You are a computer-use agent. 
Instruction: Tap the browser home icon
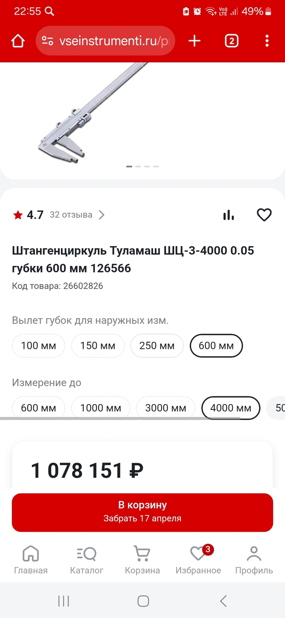click(18, 41)
